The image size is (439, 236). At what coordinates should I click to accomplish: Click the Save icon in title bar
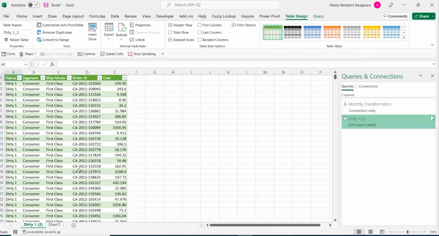coord(46,5)
